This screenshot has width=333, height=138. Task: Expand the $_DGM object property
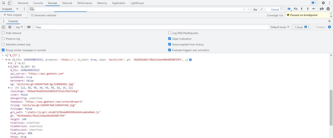coord(9,67)
